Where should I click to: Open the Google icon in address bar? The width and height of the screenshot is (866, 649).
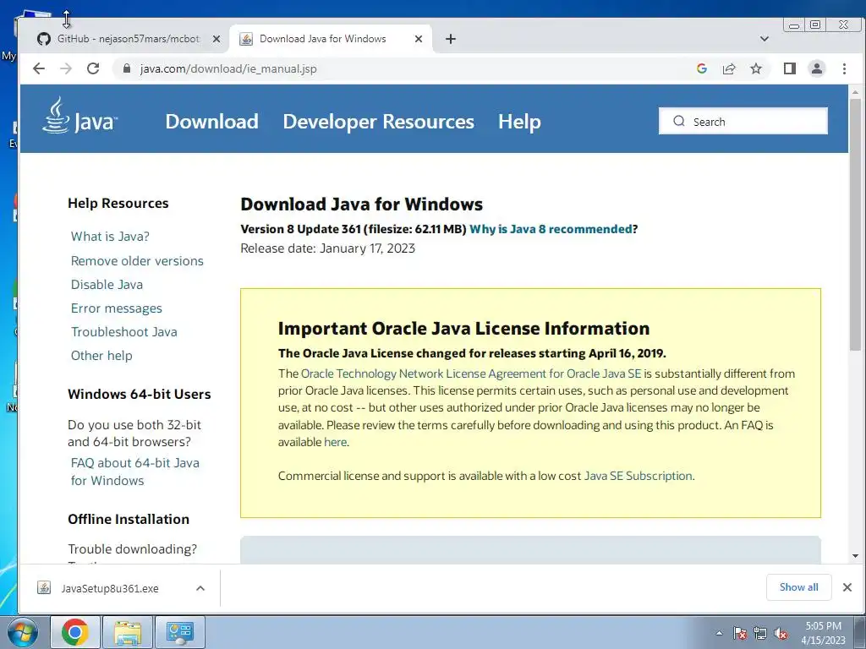(702, 68)
